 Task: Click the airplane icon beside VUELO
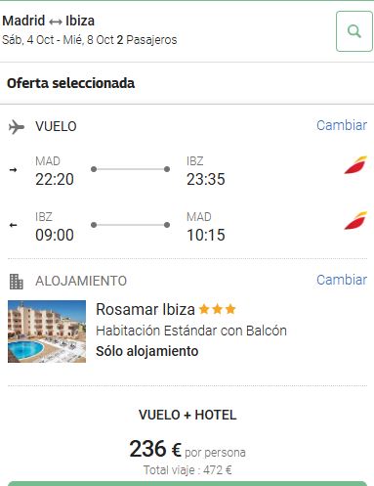pyautogui.click(x=17, y=127)
